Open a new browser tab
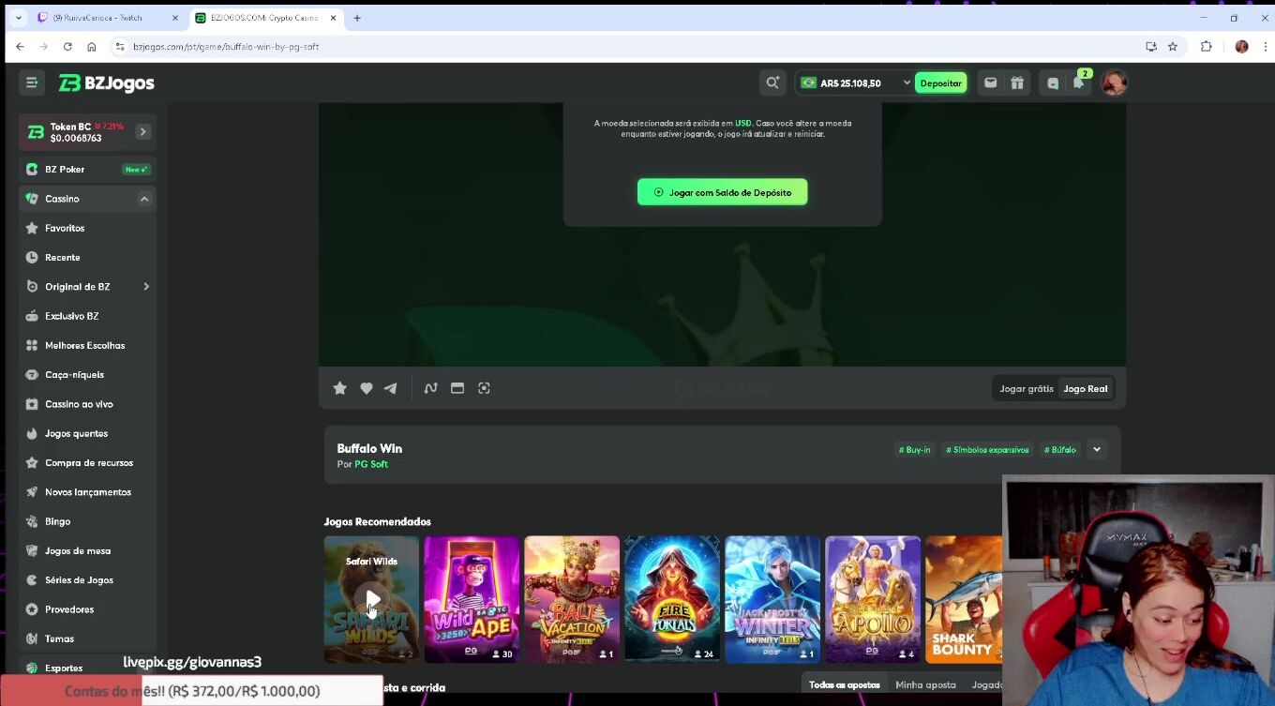 click(x=357, y=18)
